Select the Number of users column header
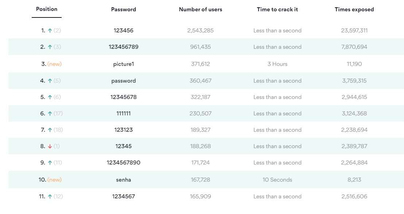Image resolution: width=404 pixels, height=214 pixels. coord(201,9)
